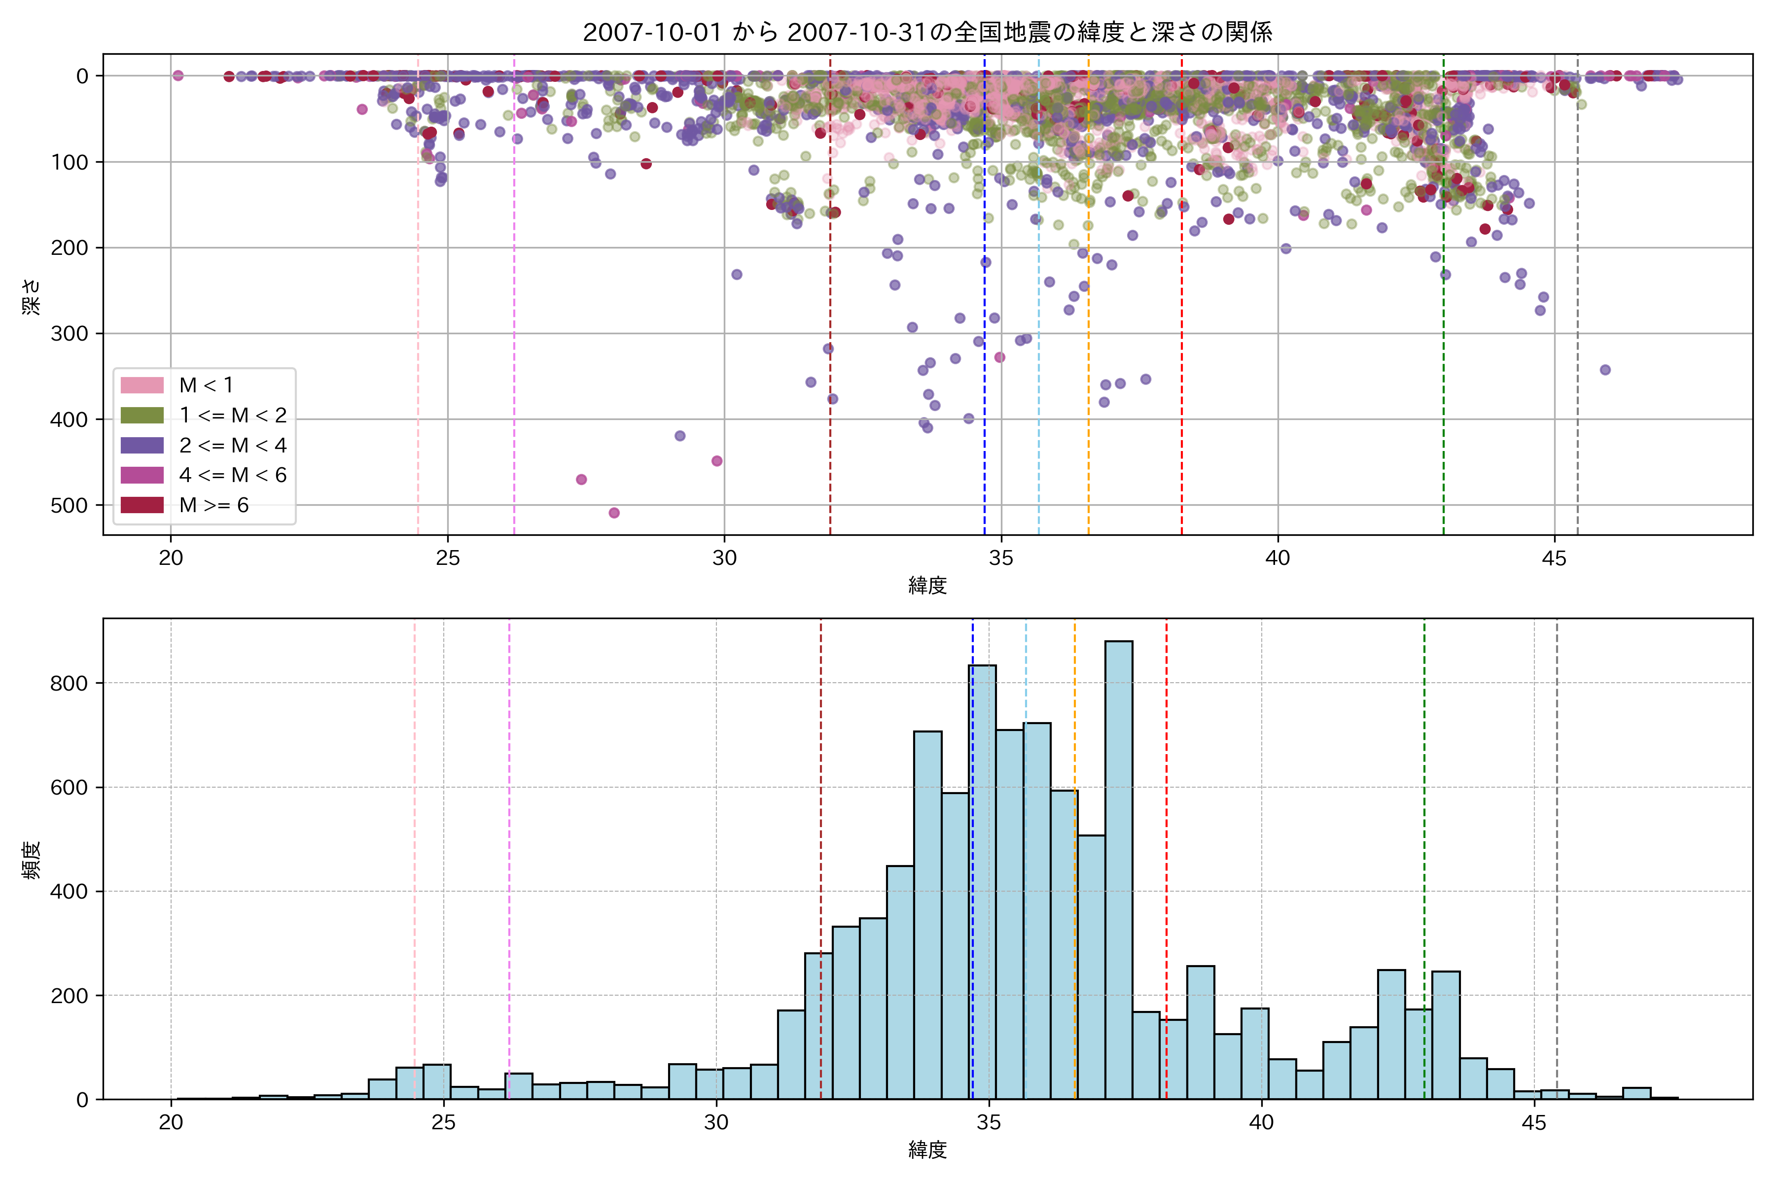Click the 頻度 y-axis label
1775x1183 pixels.
[x=31, y=860]
